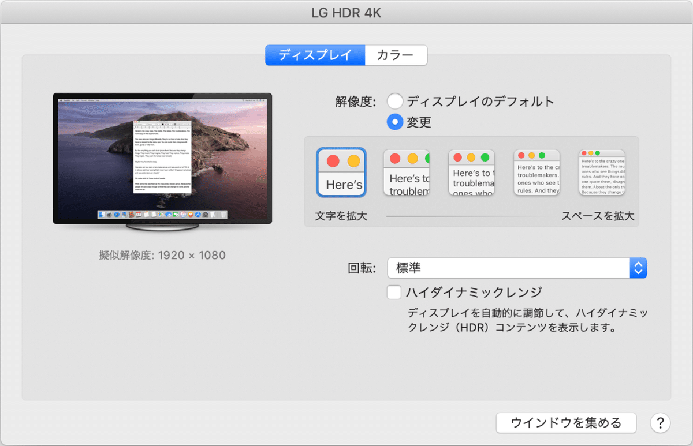Click the Trash icon in the preview dock
693x446 pixels.
223,214
